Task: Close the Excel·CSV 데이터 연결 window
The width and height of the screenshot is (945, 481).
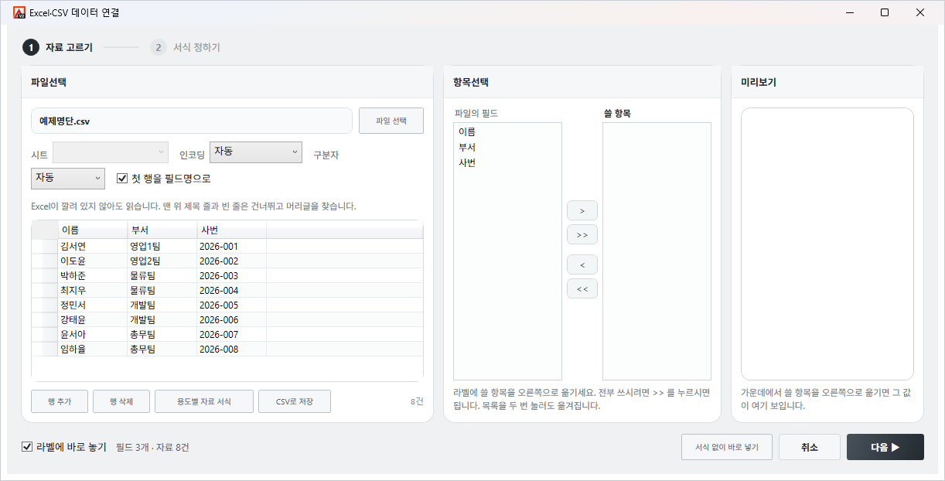Action: point(920,12)
